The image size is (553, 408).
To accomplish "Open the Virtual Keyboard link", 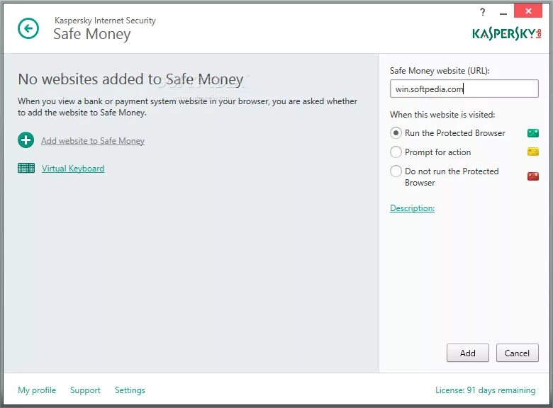I will click(x=73, y=169).
